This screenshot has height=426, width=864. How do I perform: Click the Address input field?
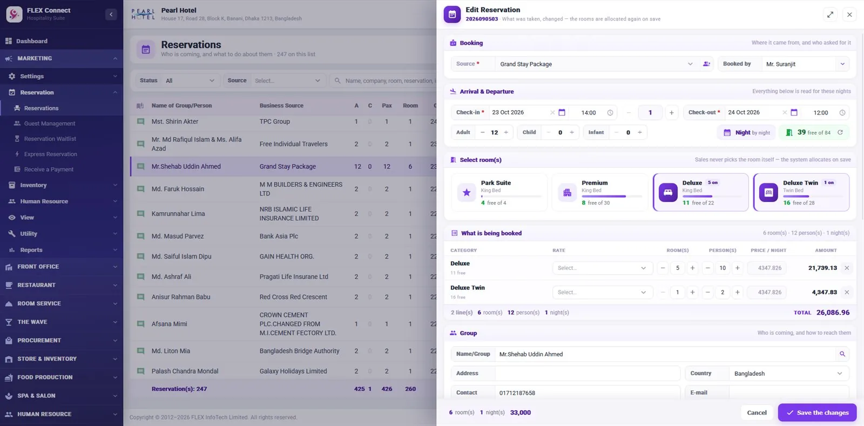(588, 373)
